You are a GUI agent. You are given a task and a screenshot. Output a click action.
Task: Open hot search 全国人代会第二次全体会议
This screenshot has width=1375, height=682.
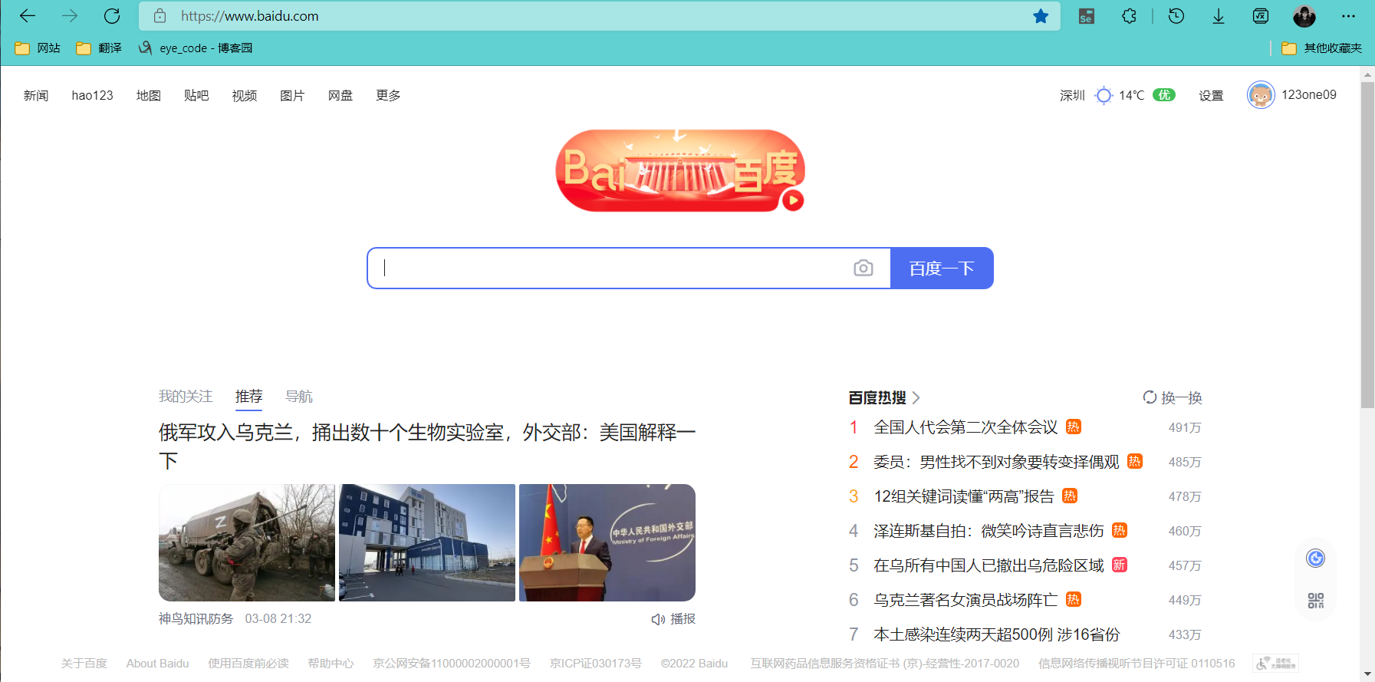965,427
